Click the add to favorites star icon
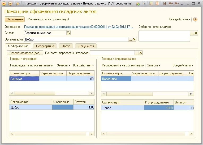The image size is (203, 145). tap(138, 4)
